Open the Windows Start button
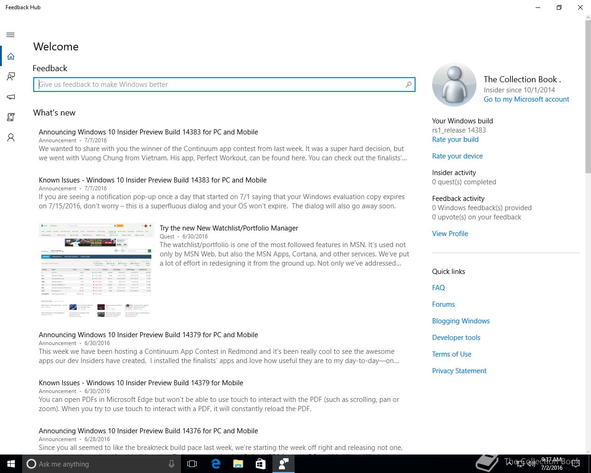Image resolution: width=591 pixels, height=473 pixels. (x=11, y=464)
